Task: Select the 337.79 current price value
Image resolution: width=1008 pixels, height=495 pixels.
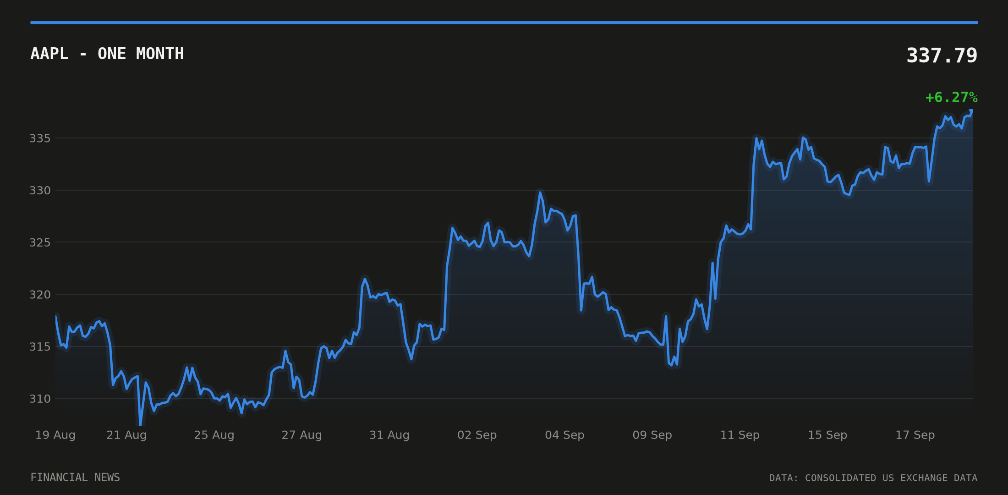Action: (x=942, y=55)
